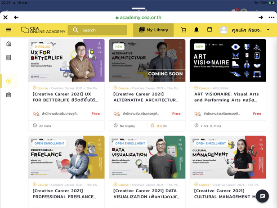
Task: Click Course category label on Art Visionaire card
Action: coord(204,88)
